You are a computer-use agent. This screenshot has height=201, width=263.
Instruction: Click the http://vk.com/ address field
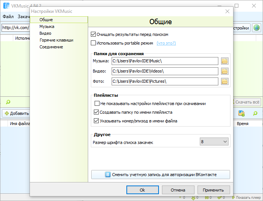16,28
